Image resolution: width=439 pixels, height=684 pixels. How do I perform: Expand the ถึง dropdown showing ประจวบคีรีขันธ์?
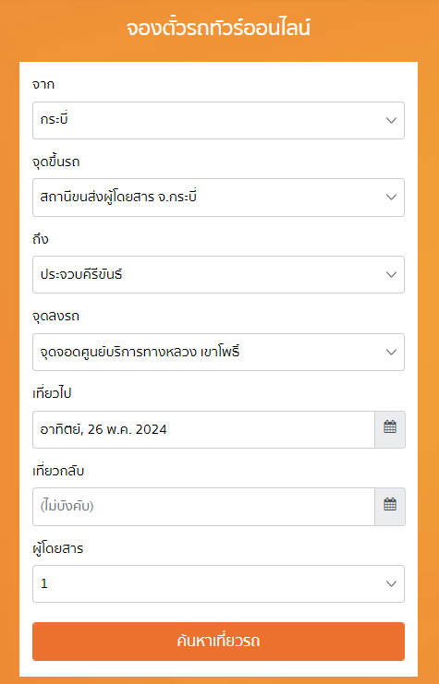click(218, 274)
